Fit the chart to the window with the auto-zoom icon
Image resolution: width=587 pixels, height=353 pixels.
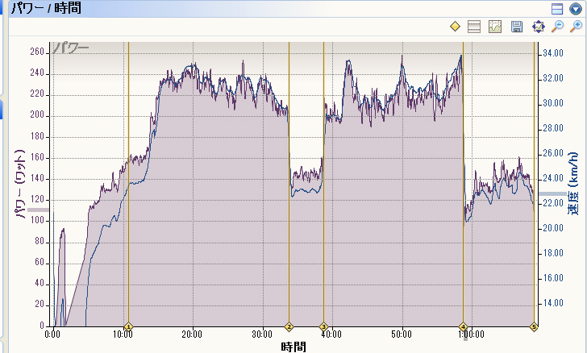click(x=538, y=27)
